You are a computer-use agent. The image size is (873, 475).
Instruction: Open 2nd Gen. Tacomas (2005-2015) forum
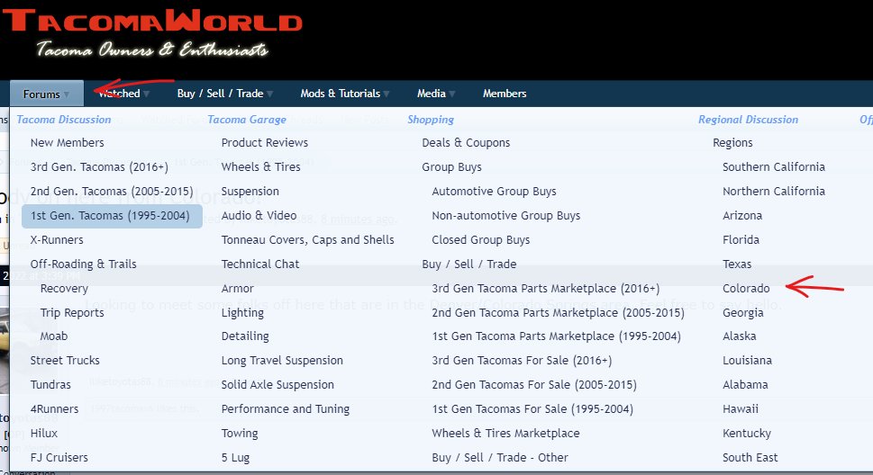point(112,192)
